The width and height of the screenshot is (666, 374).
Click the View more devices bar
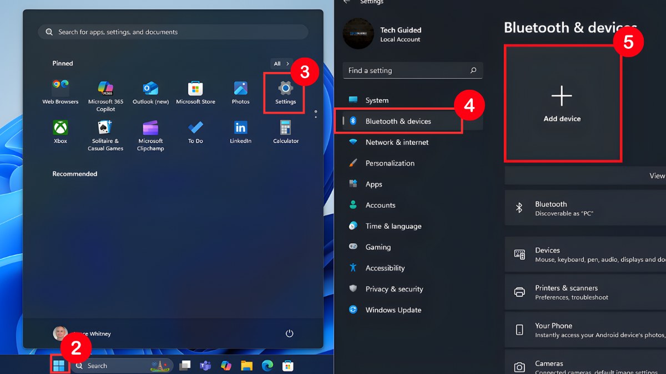click(x=586, y=176)
